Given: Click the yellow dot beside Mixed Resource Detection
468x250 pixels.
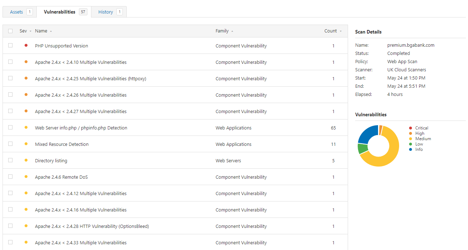Looking at the screenshot, I should (x=26, y=144).
